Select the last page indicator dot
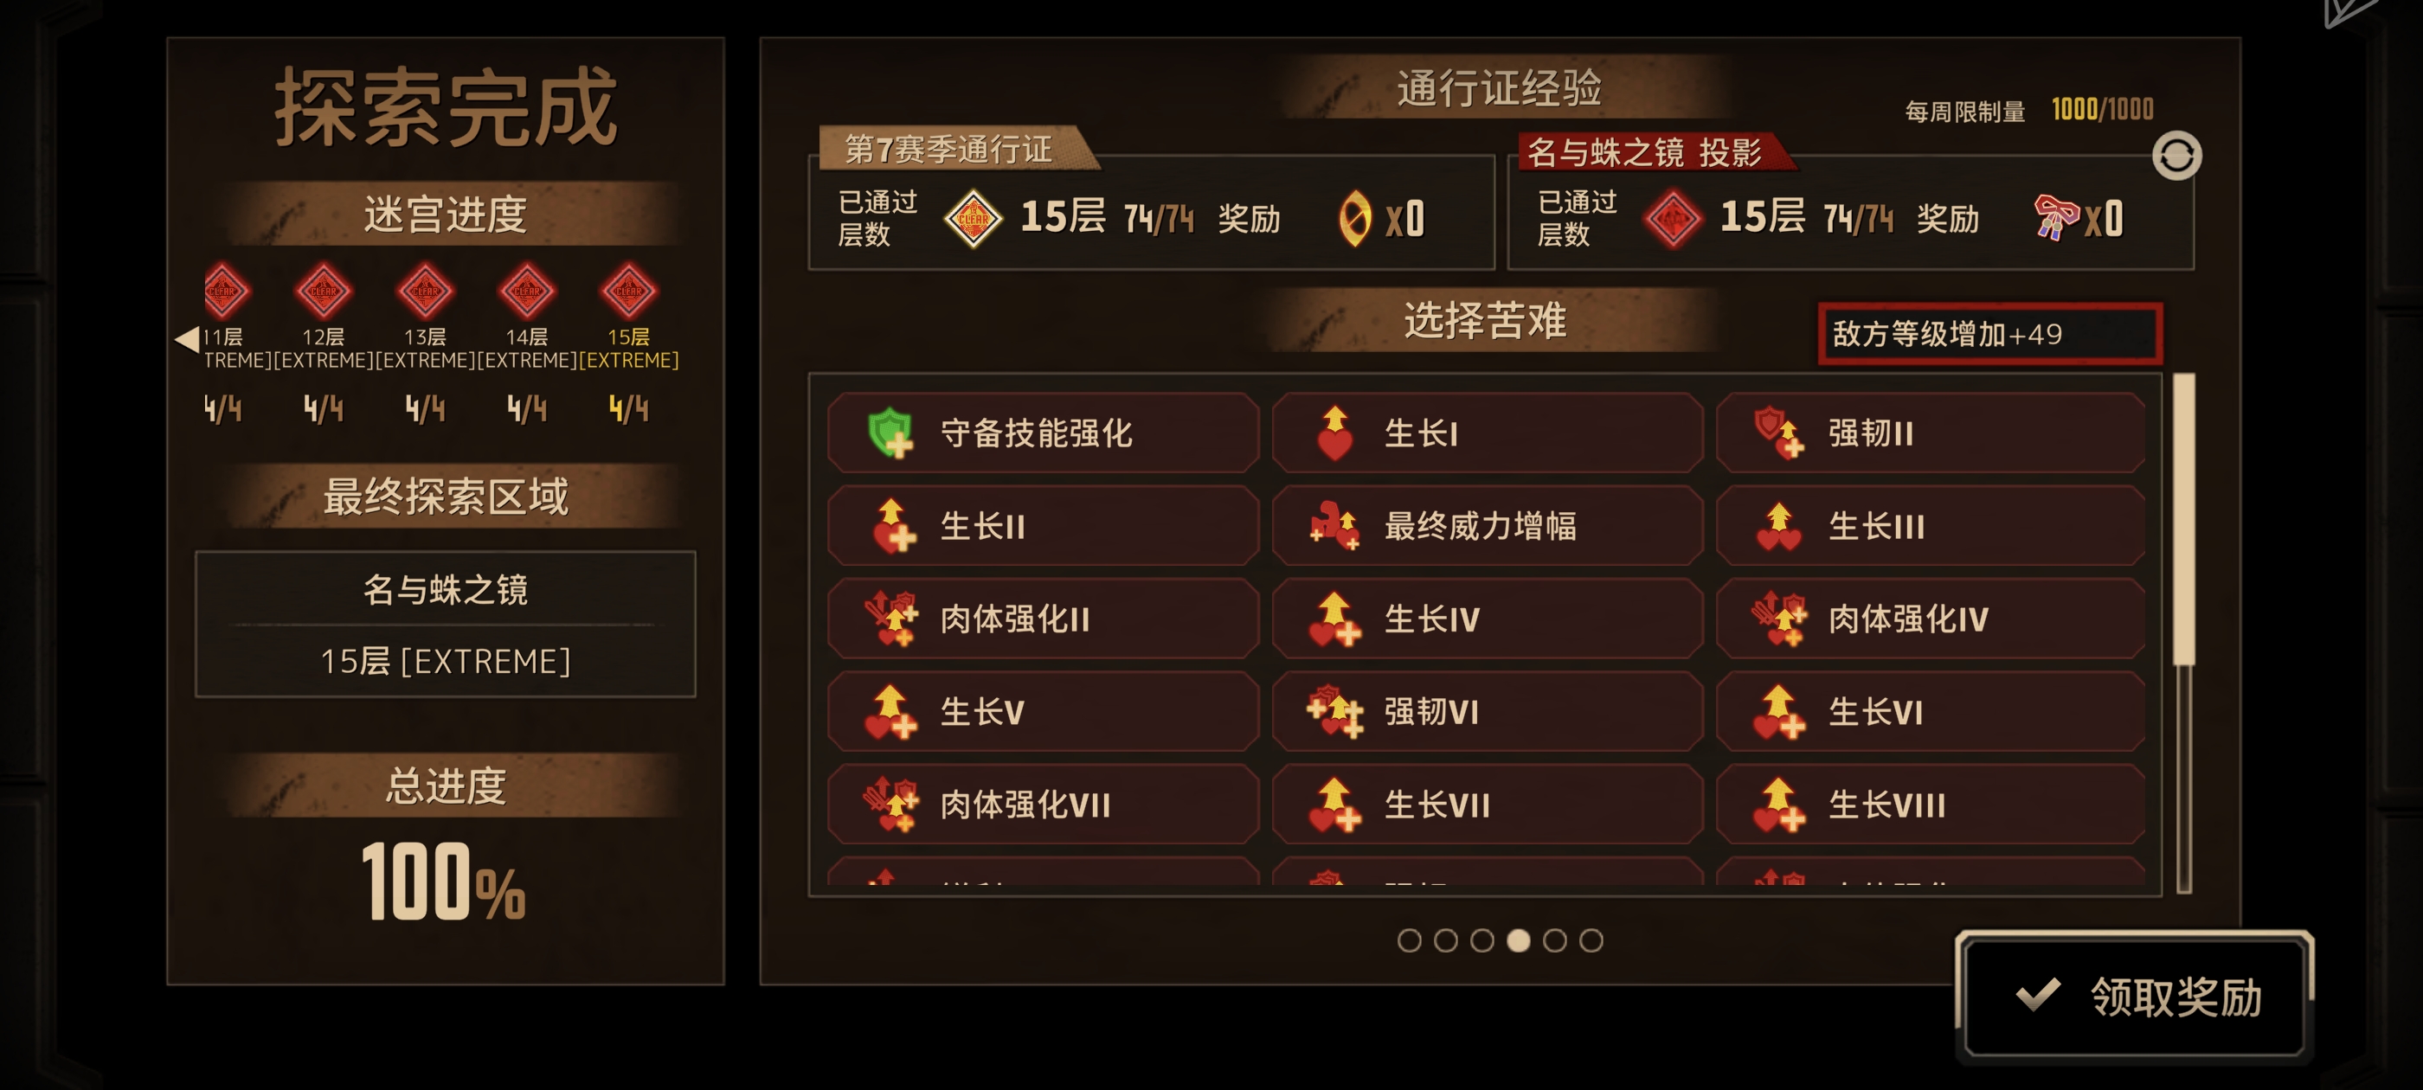This screenshot has width=2423, height=1090. coord(1591,939)
